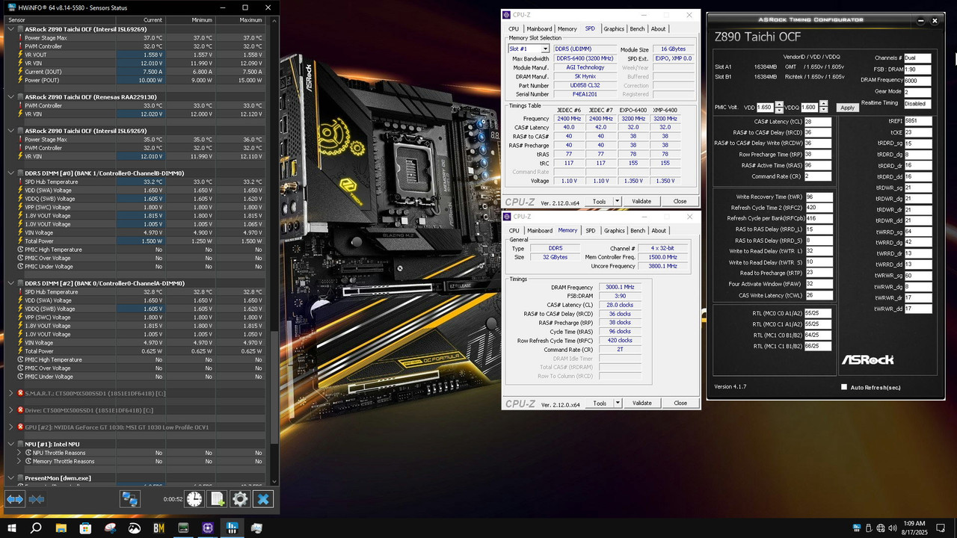Expand S.M.A.R.T. CT500MX500SSD1 group
The height and width of the screenshot is (538, 957).
[x=11, y=393]
